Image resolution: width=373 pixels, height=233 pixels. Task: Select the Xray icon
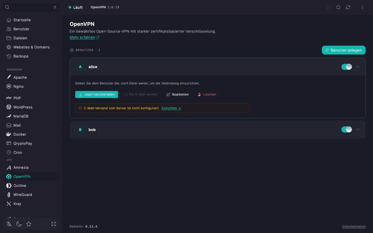9,204
